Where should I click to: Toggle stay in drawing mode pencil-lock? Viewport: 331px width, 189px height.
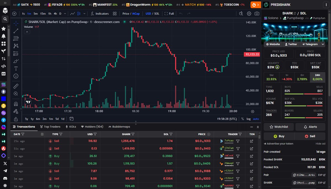pos(16,112)
